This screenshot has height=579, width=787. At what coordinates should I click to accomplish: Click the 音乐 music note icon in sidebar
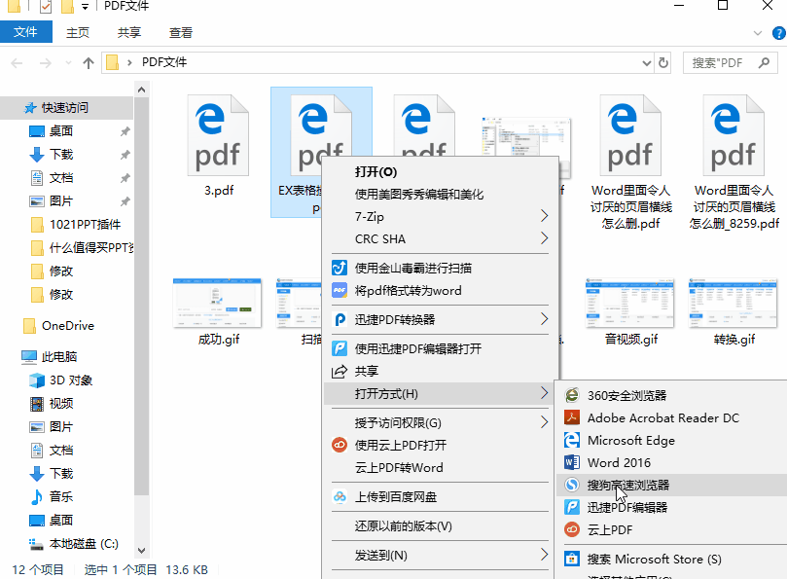[x=37, y=496]
